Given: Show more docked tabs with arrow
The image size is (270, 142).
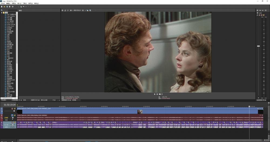Looking at the screenshot, I should (59, 100).
